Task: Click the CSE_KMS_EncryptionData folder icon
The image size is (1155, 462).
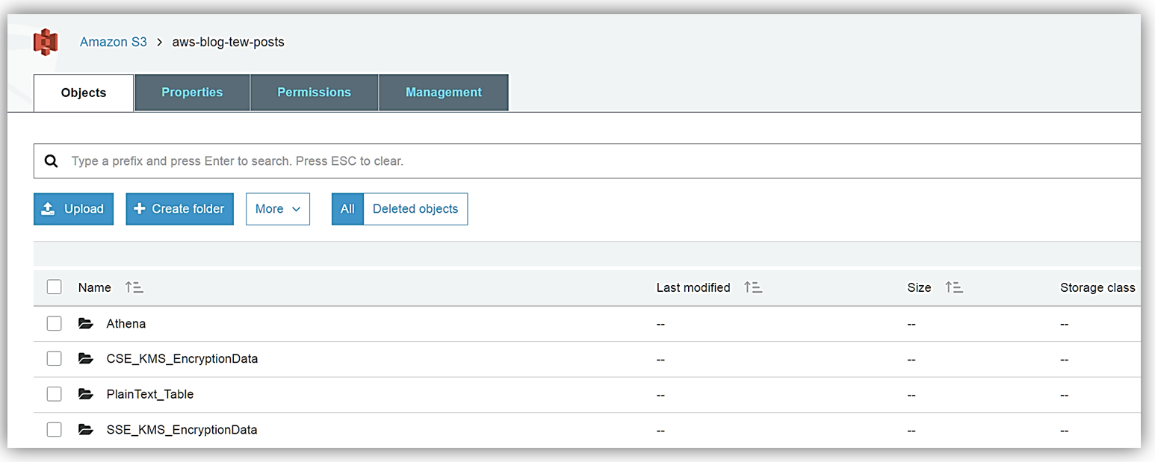Action: (x=86, y=359)
